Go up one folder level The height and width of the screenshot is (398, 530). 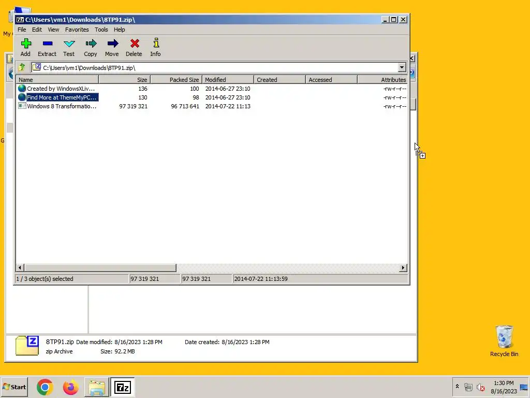22,67
